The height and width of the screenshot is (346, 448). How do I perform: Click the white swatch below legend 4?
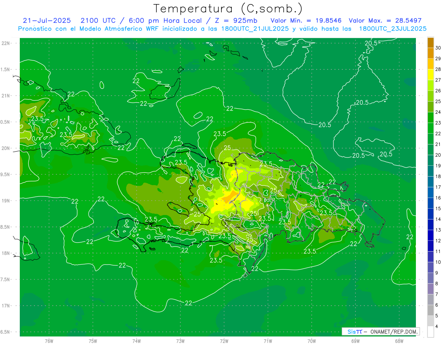[430, 332]
